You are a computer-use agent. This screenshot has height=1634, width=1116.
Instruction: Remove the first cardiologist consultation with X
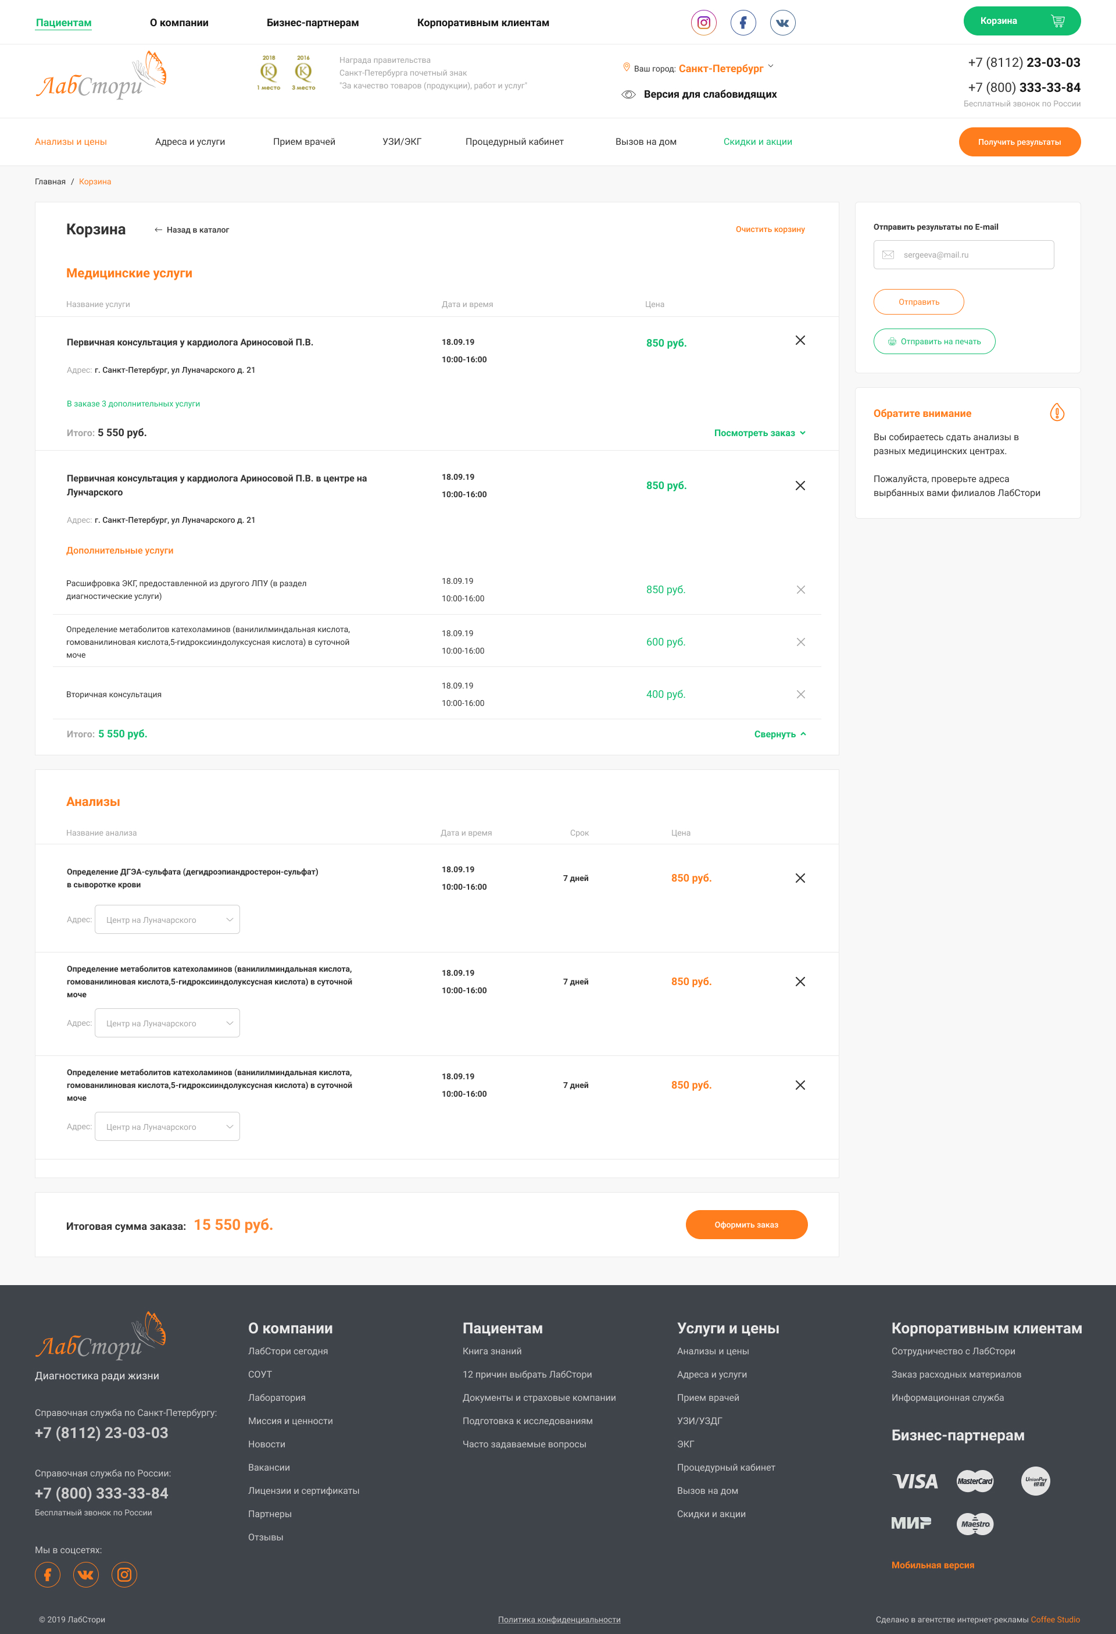(800, 340)
